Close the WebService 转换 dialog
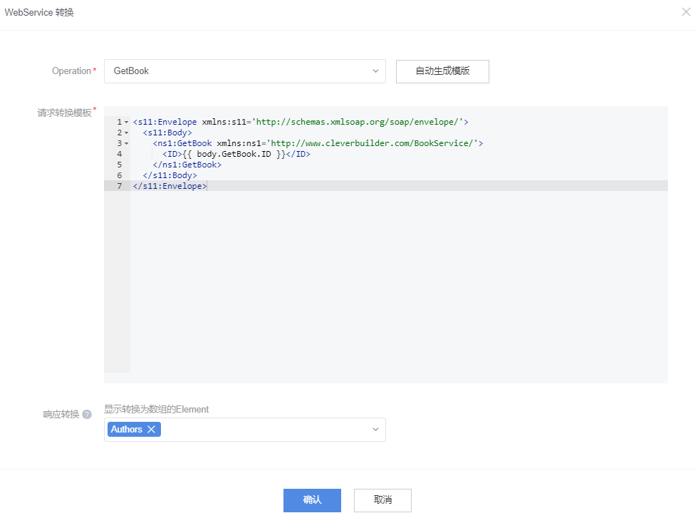 pyautogui.click(x=686, y=12)
